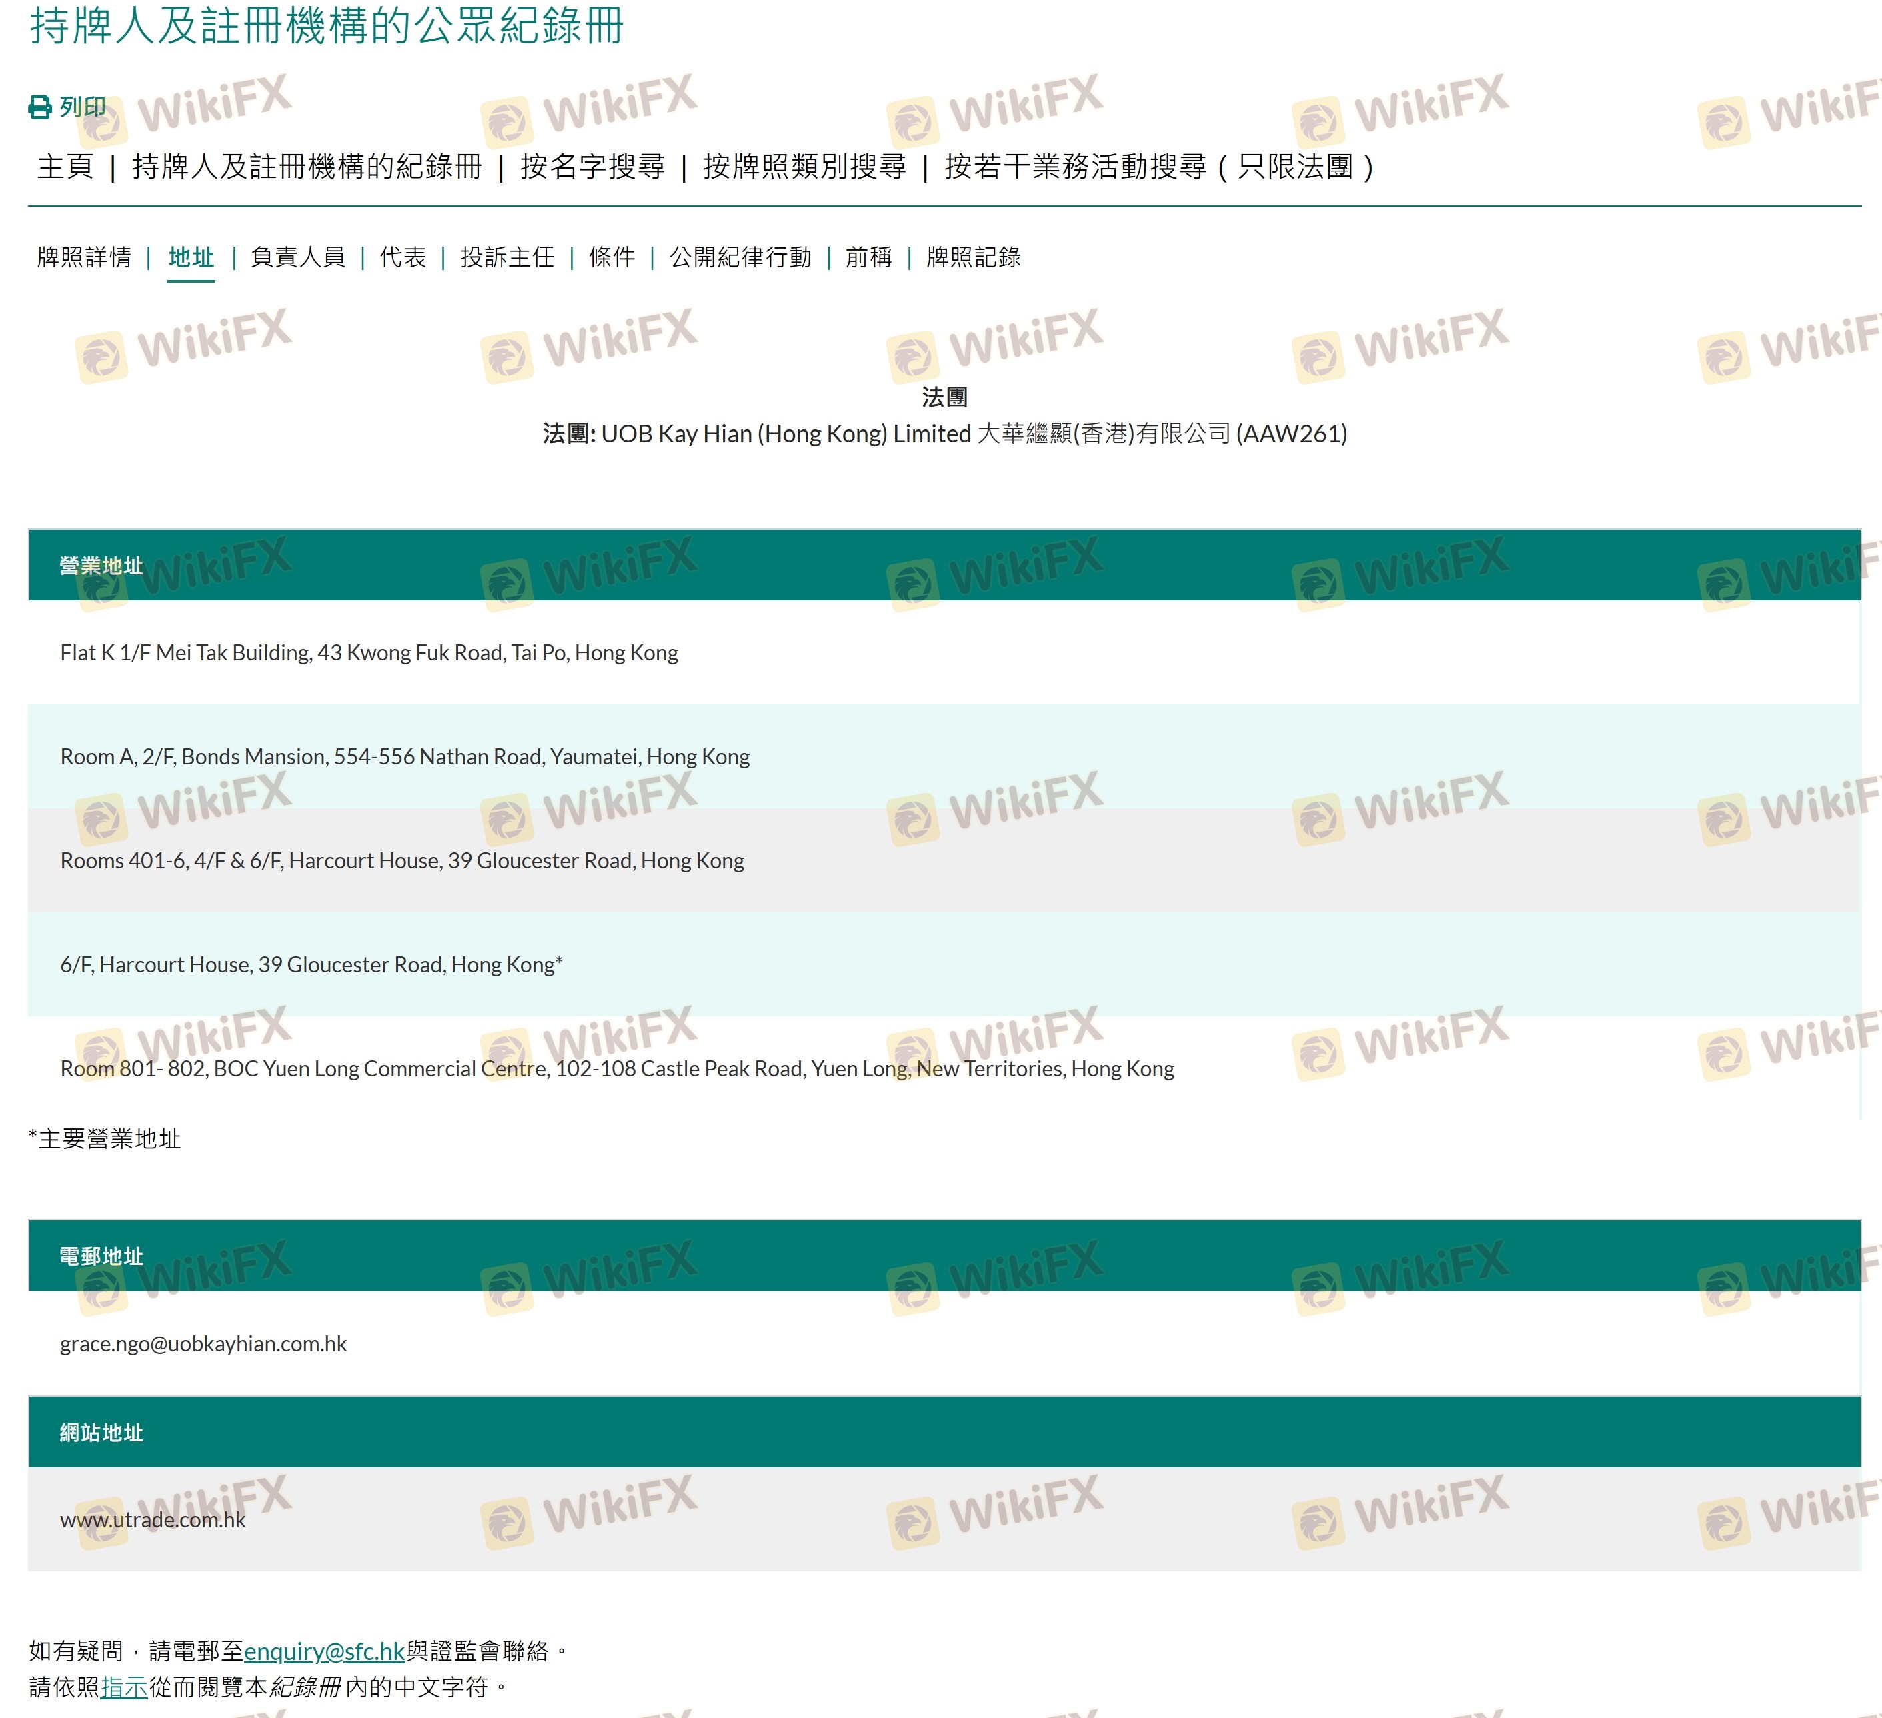Click the www.utrade.com.hk website address
1882x1718 pixels.
point(153,1519)
